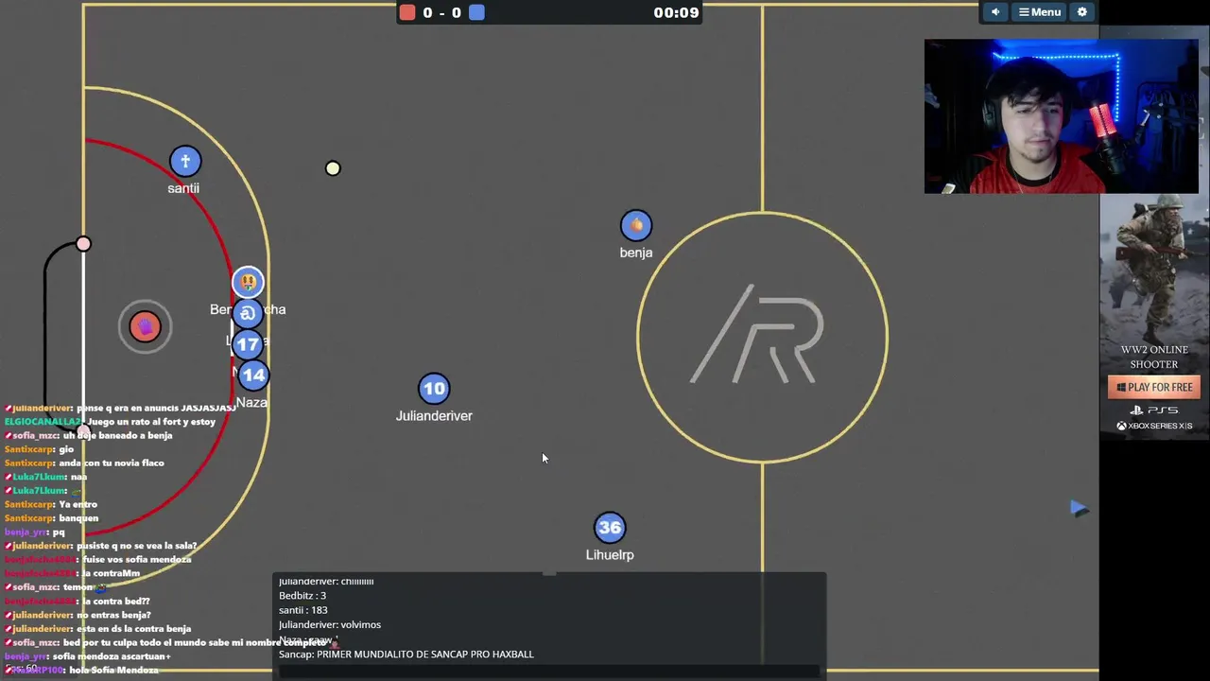Click chat line 'Bedbitz : 3'
This screenshot has height=681, width=1210.
click(x=302, y=596)
